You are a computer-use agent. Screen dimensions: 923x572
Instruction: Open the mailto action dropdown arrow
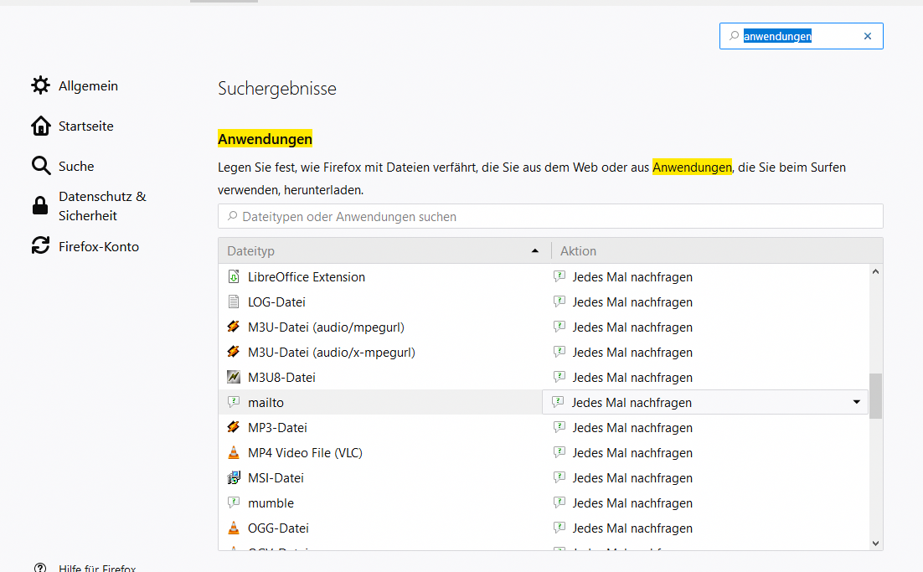(856, 403)
